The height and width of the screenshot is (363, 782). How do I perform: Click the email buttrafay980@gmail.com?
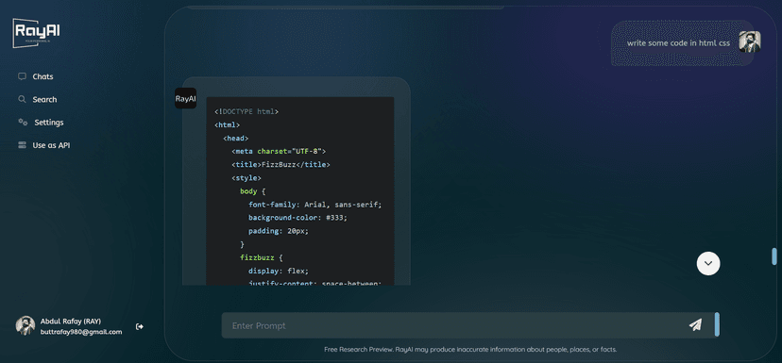tap(81, 332)
